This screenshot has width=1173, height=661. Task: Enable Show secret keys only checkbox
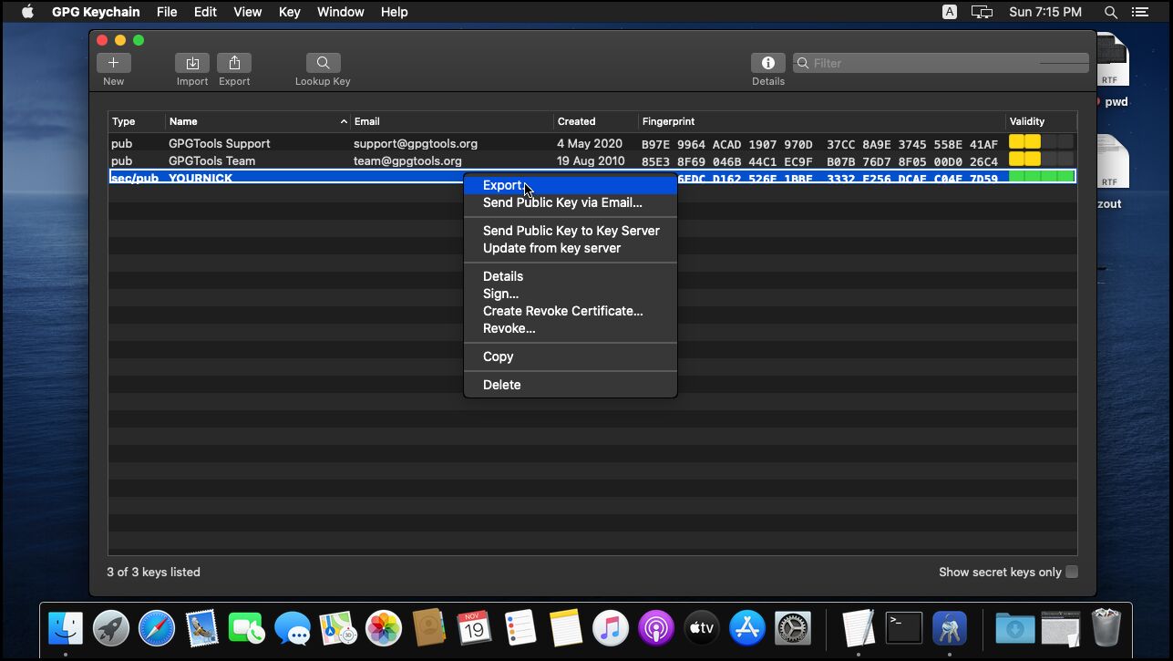1072,572
